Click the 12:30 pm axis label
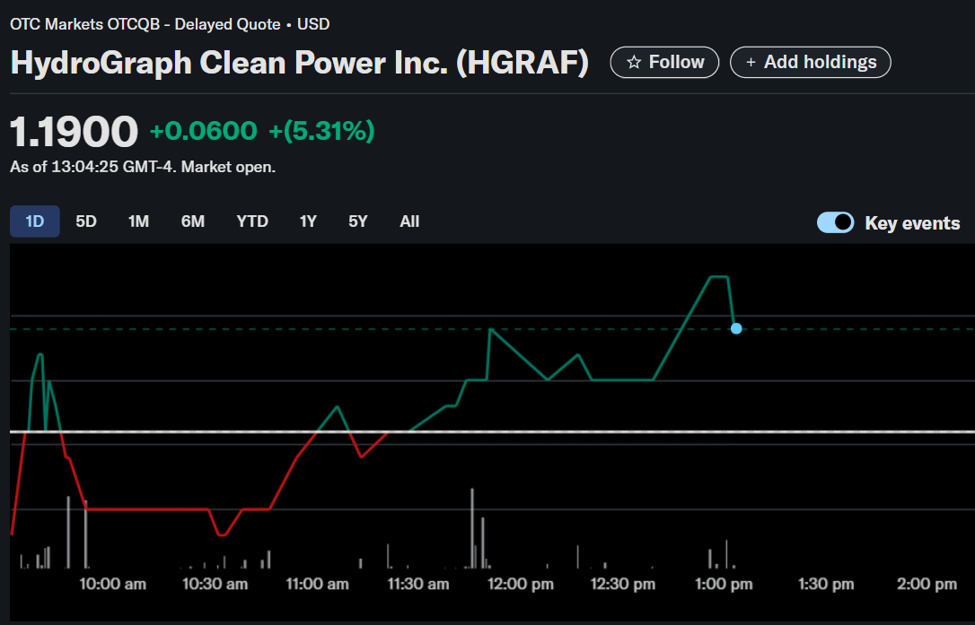The image size is (975, 625). 622,584
